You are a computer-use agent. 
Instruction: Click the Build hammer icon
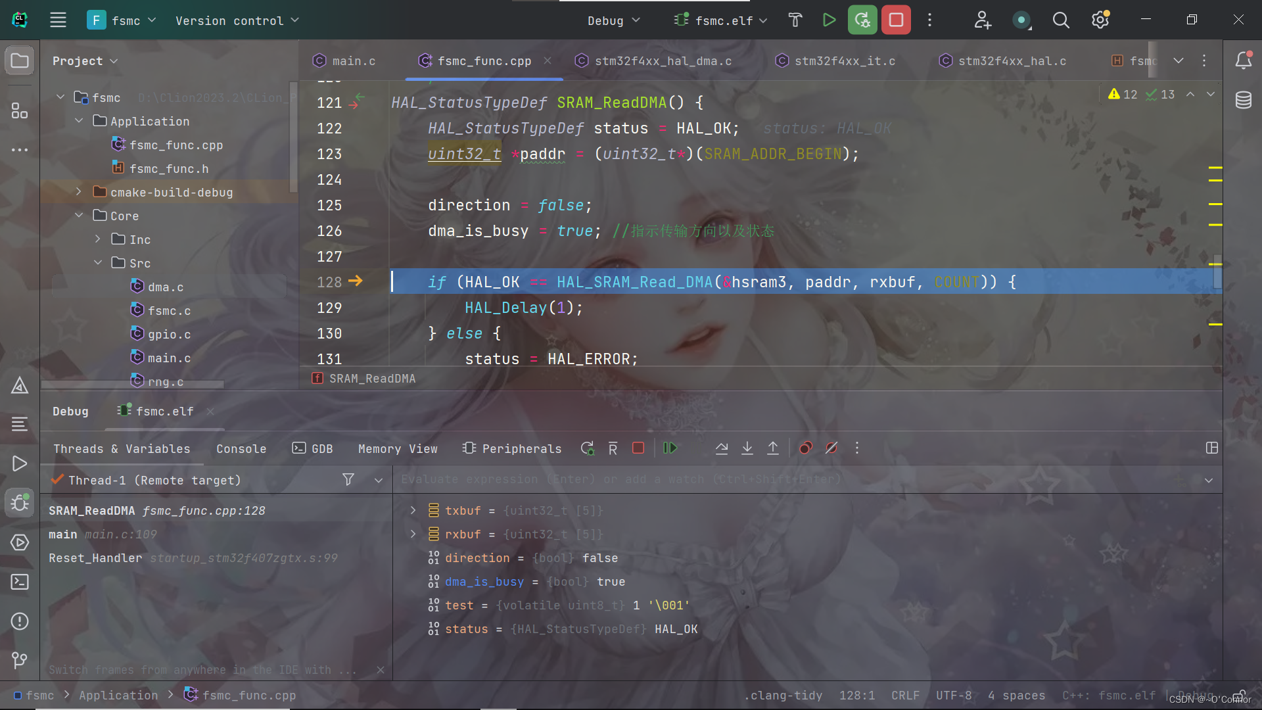795,20
